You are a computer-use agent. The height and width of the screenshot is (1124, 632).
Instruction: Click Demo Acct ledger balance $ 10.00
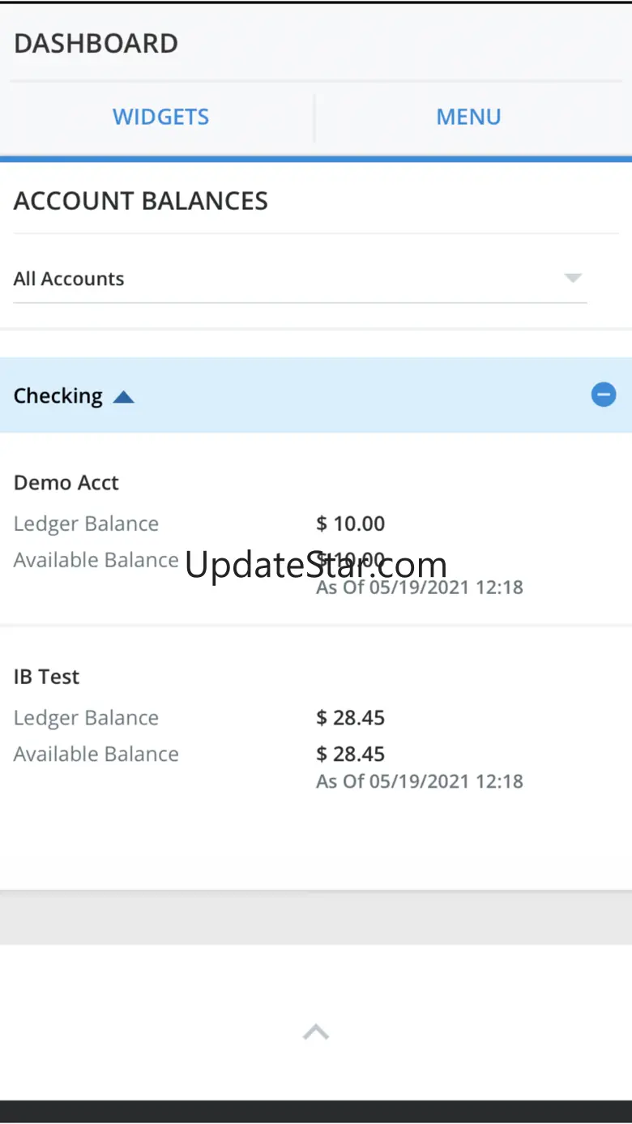click(351, 524)
